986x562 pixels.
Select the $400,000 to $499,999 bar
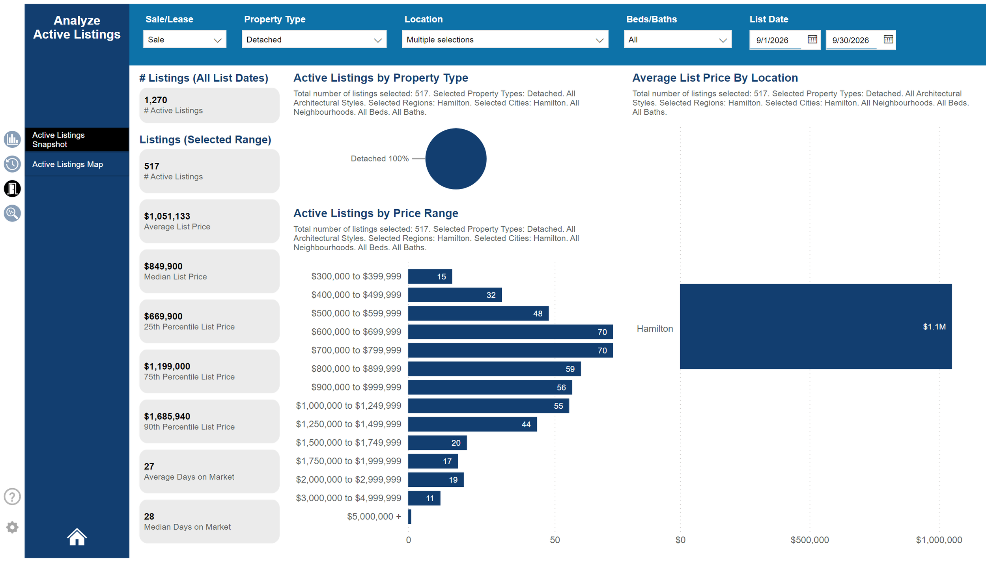tap(455, 295)
